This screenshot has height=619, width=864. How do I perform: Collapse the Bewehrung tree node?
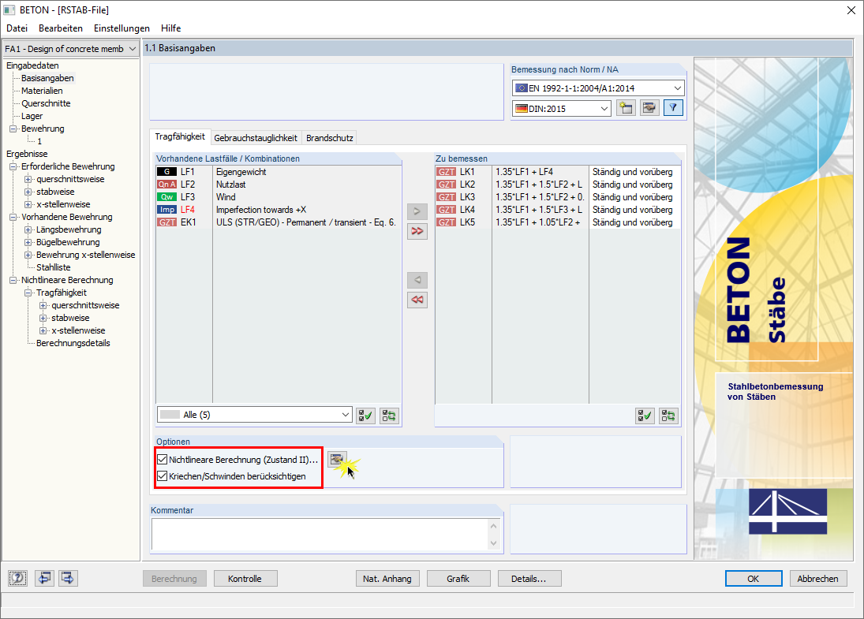13,129
